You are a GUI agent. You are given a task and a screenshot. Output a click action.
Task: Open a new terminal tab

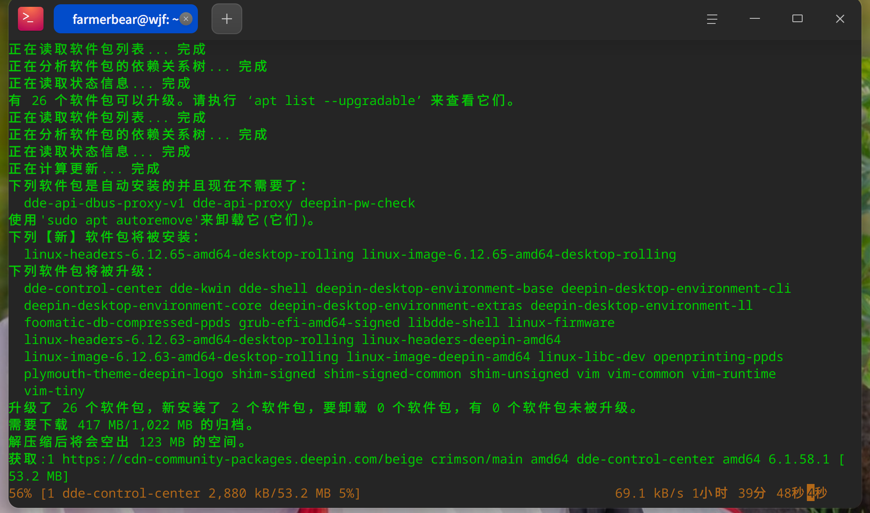tap(227, 19)
